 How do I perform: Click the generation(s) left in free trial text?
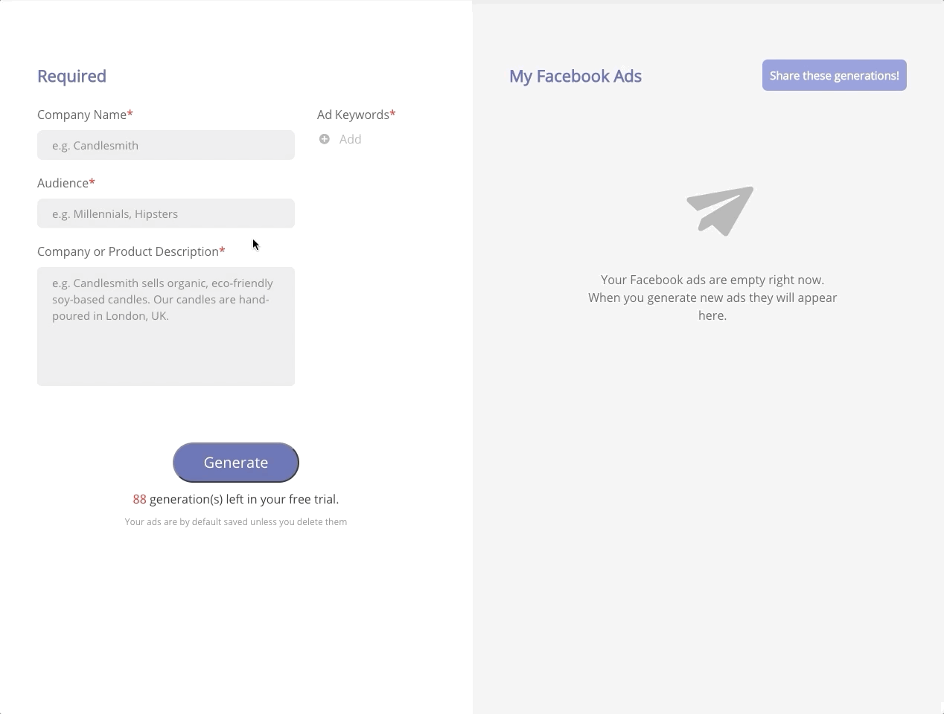pyautogui.click(x=244, y=499)
